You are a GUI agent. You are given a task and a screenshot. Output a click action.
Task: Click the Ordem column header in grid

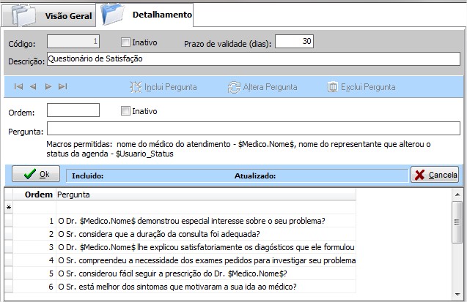[38, 195]
